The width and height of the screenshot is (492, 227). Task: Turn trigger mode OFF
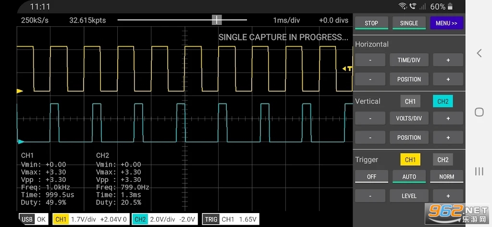pos(371,177)
